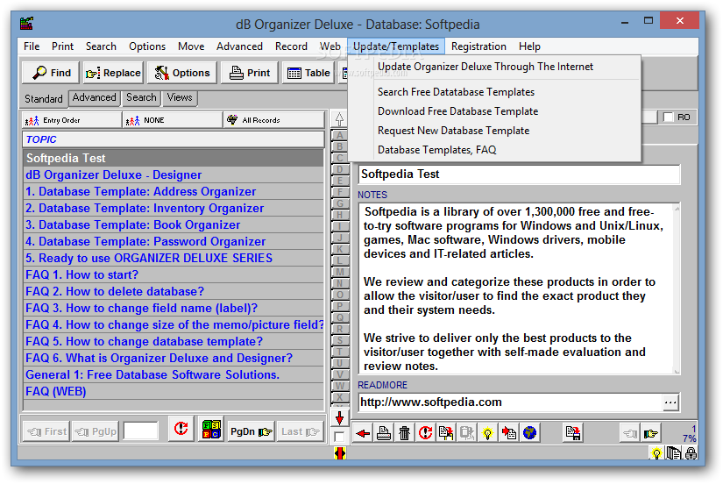Select 'General 1: Free Database Software Solutions.' row

tap(174, 375)
